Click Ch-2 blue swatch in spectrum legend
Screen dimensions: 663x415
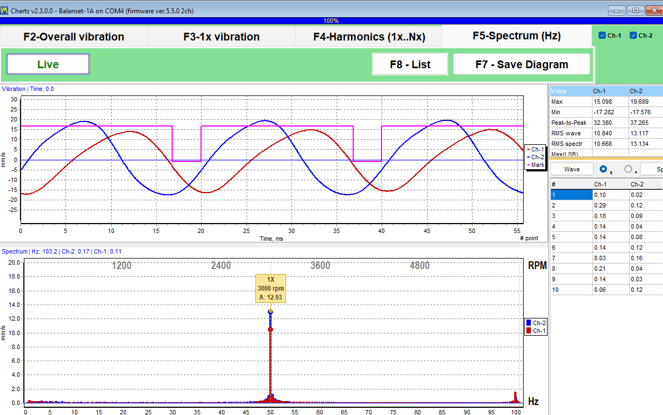[x=529, y=323]
